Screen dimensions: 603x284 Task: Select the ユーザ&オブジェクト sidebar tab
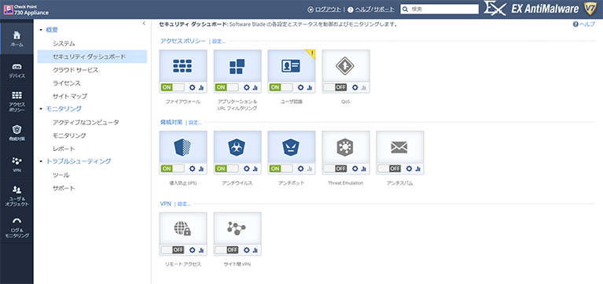pyautogui.click(x=17, y=196)
